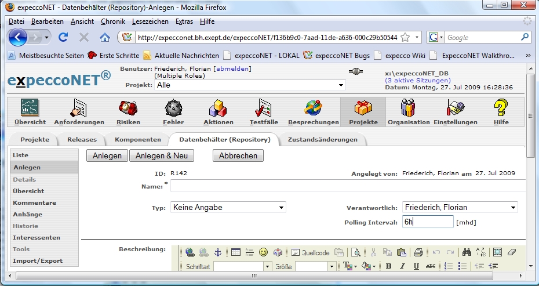Toggle Quellcode source view
Image resolution: width=539 pixels, height=286 pixels.
point(310,252)
